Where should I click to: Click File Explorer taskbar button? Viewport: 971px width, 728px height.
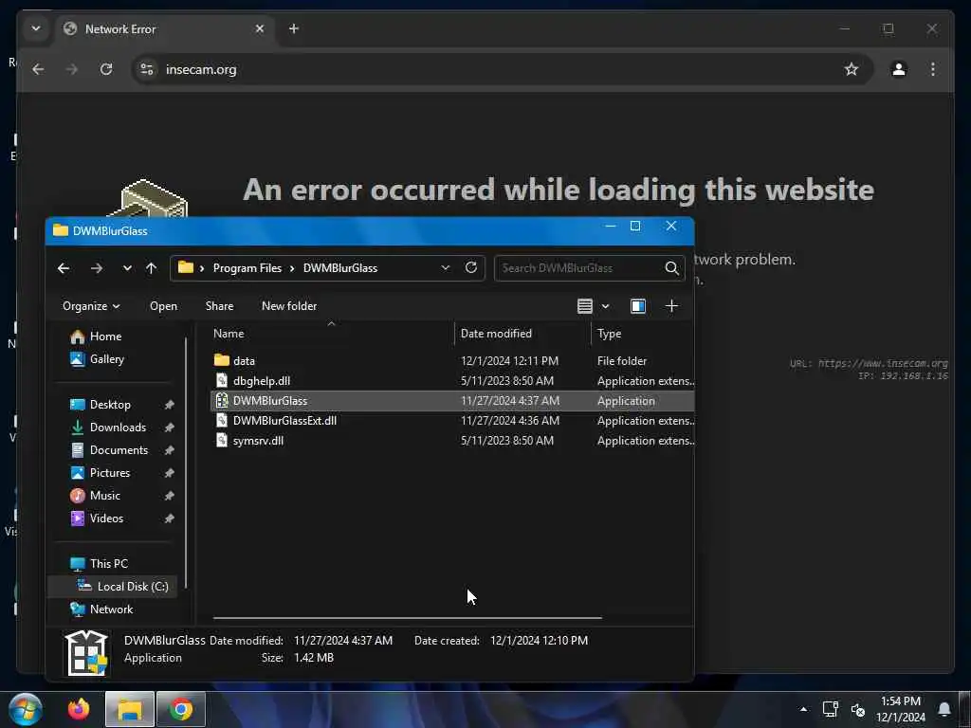pos(129,709)
